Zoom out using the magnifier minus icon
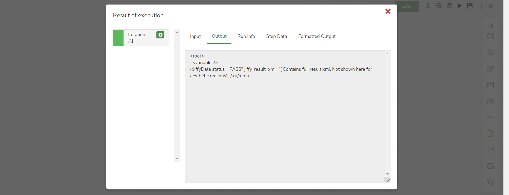The height and width of the screenshot is (195, 509). [439, 6]
